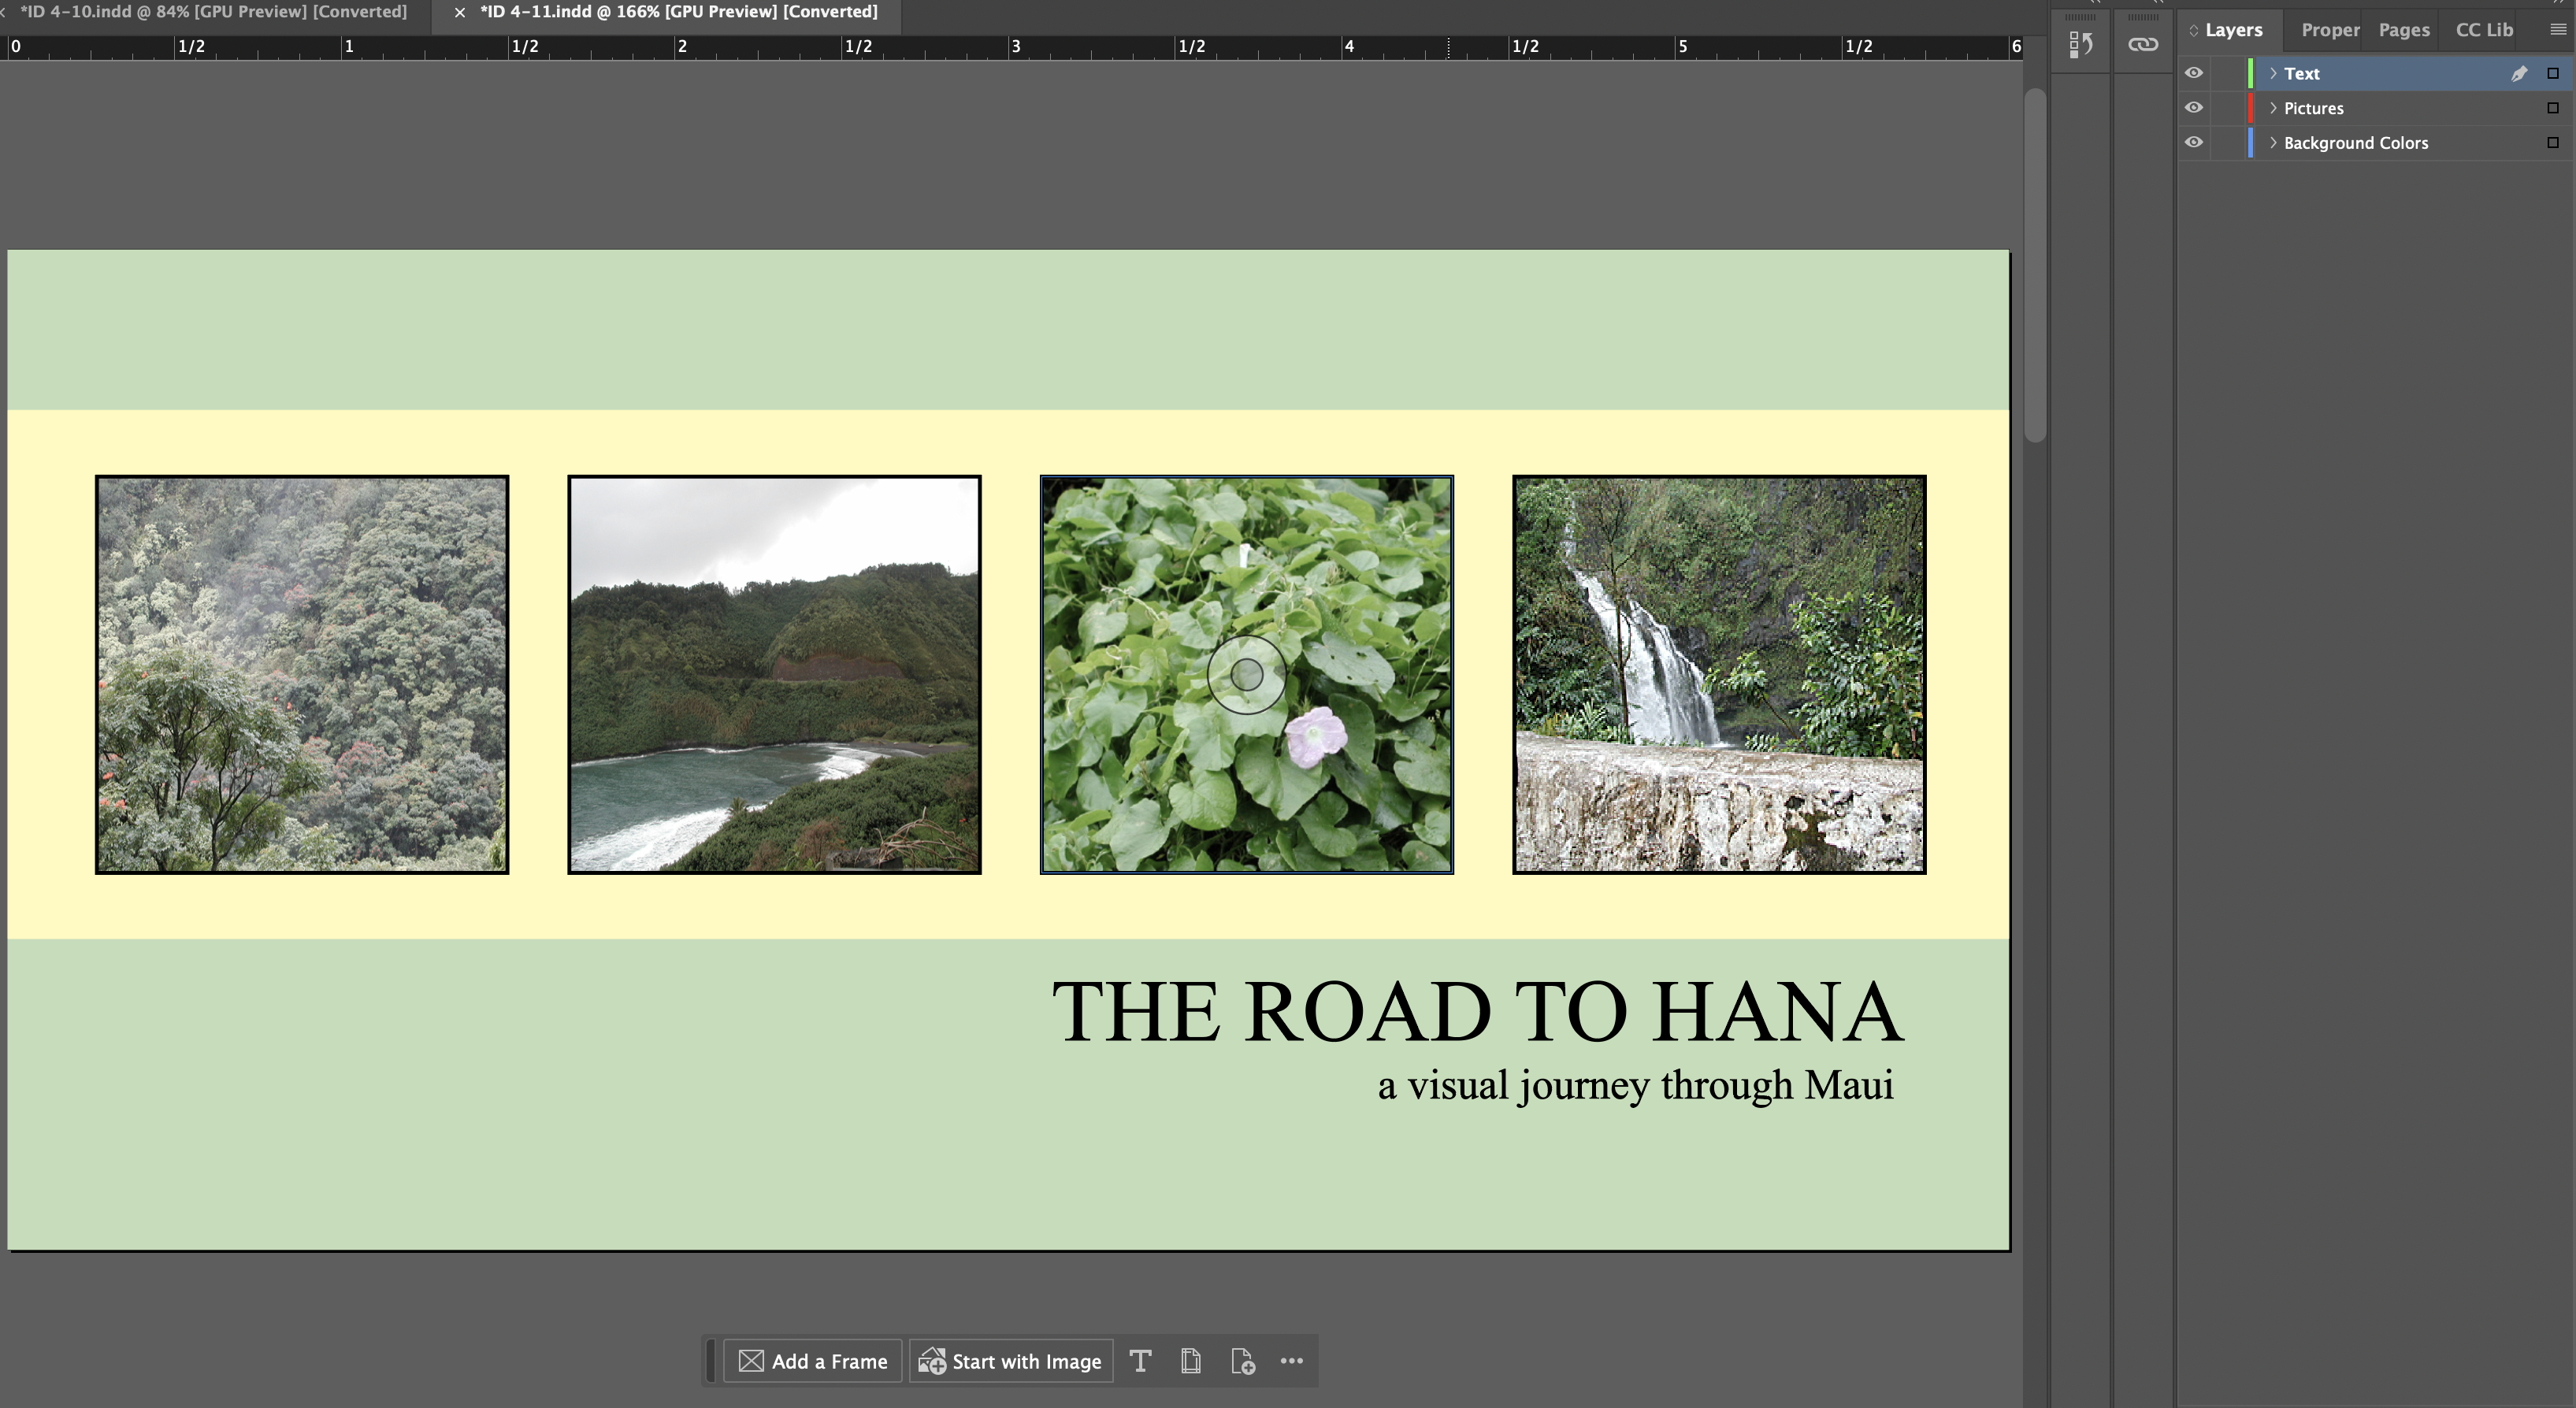Click the Add a Frame button
The image size is (2576, 1408).
click(x=813, y=1361)
